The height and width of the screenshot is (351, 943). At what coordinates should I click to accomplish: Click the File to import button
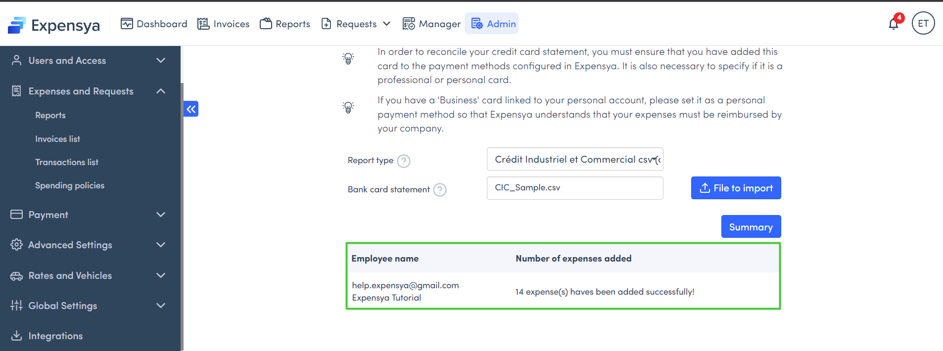click(736, 188)
